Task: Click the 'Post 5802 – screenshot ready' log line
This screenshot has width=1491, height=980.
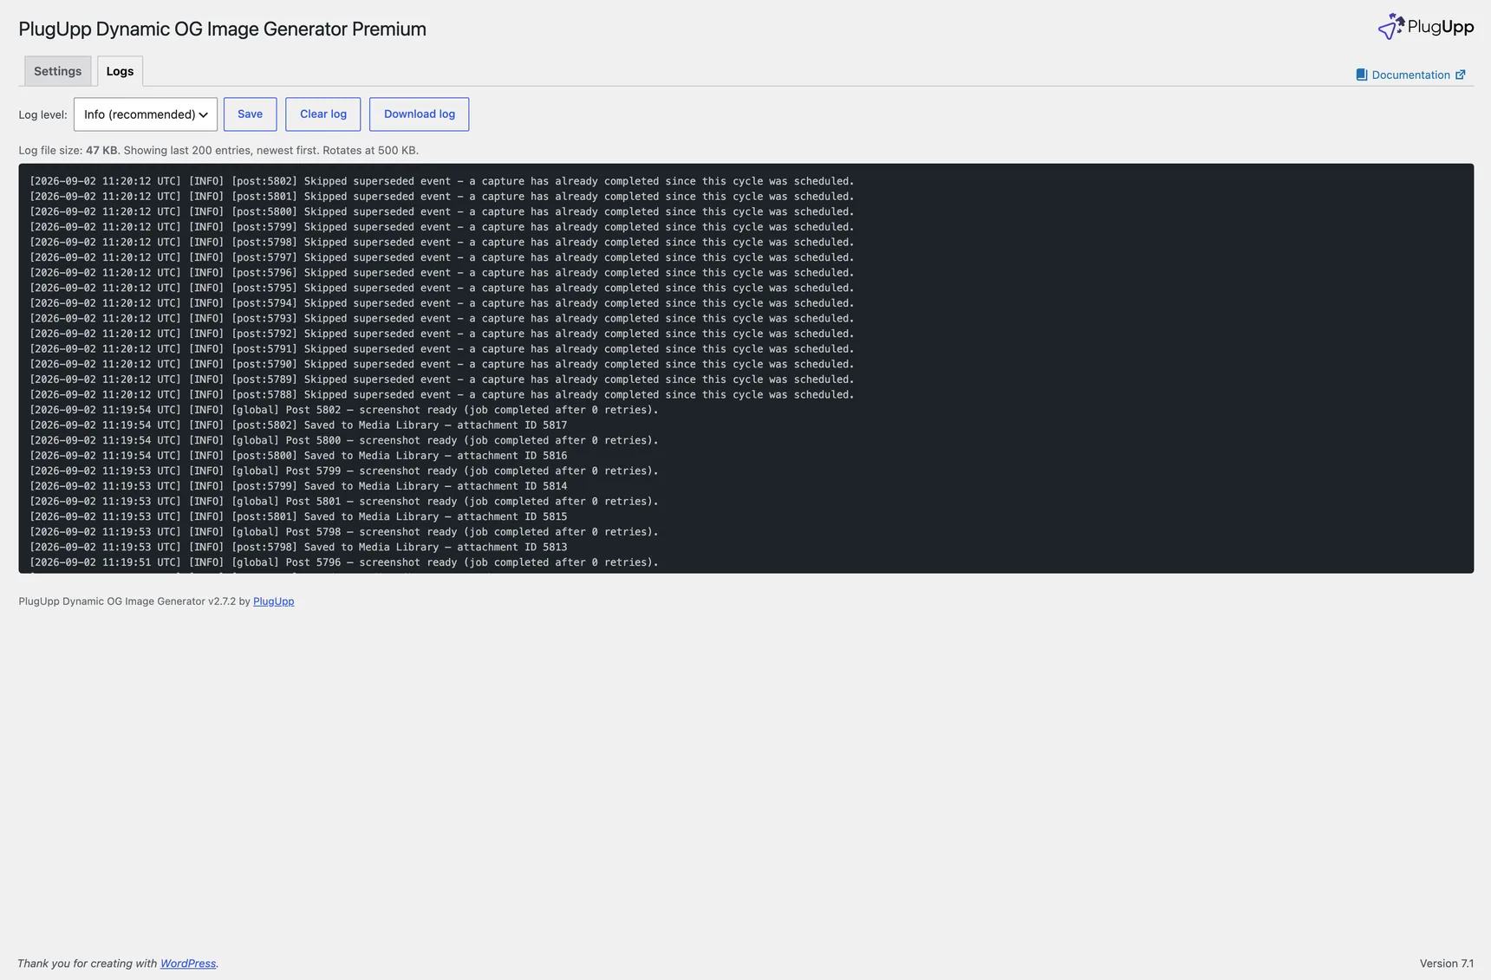Action: [x=344, y=410]
